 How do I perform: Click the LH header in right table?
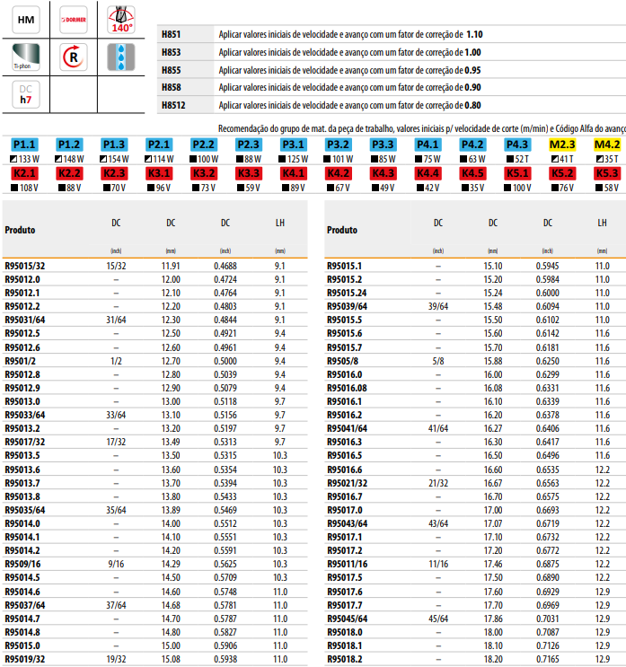tap(602, 223)
